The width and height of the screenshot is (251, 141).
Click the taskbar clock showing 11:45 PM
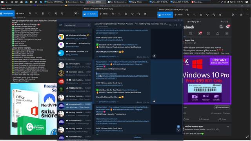(240, 2)
